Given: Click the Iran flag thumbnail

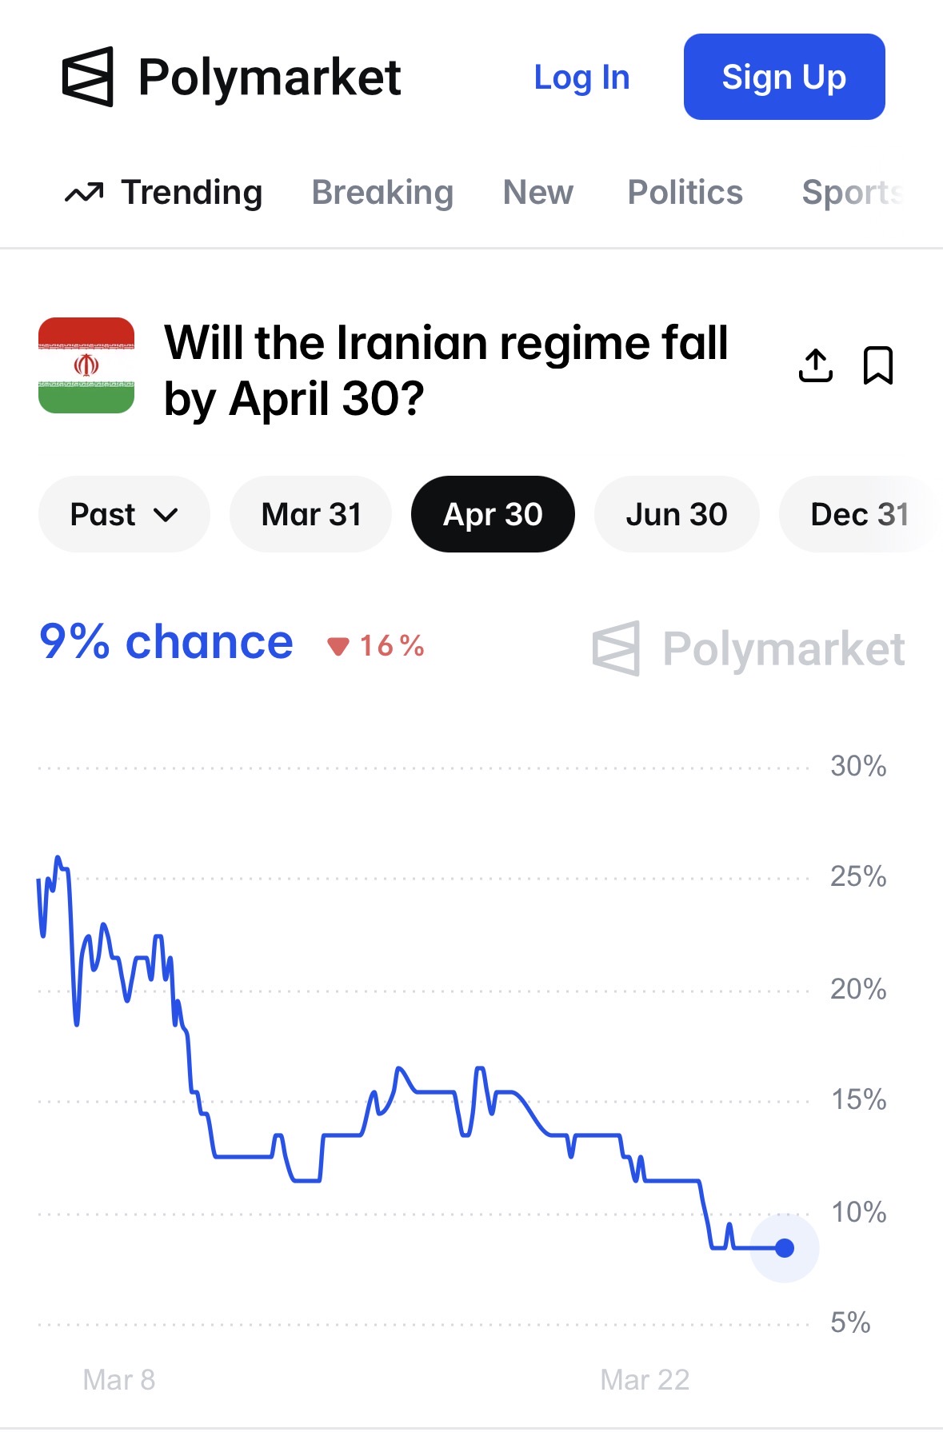Looking at the screenshot, I should click(86, 365).
